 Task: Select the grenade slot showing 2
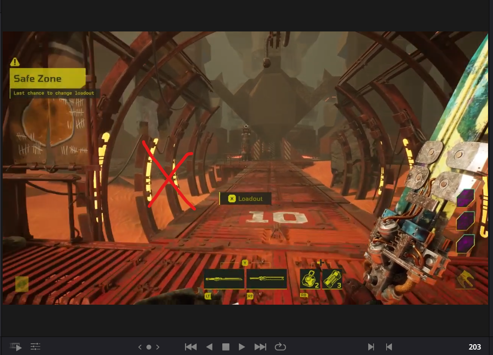pyautogui.click(x=310, y=279)
